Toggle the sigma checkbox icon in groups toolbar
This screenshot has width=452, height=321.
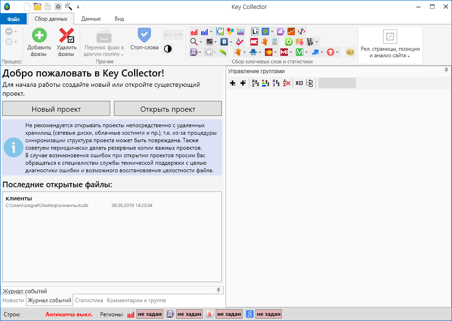[x=299, y=84]
